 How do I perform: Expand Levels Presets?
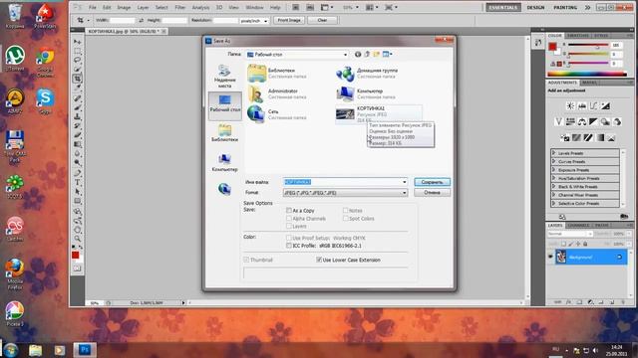[554, 153]
